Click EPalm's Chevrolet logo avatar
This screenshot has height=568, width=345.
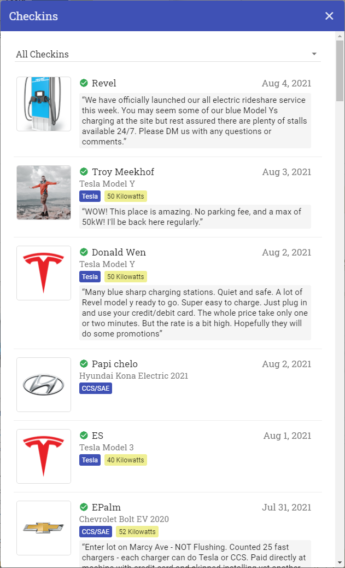click(x=44, y=528)
